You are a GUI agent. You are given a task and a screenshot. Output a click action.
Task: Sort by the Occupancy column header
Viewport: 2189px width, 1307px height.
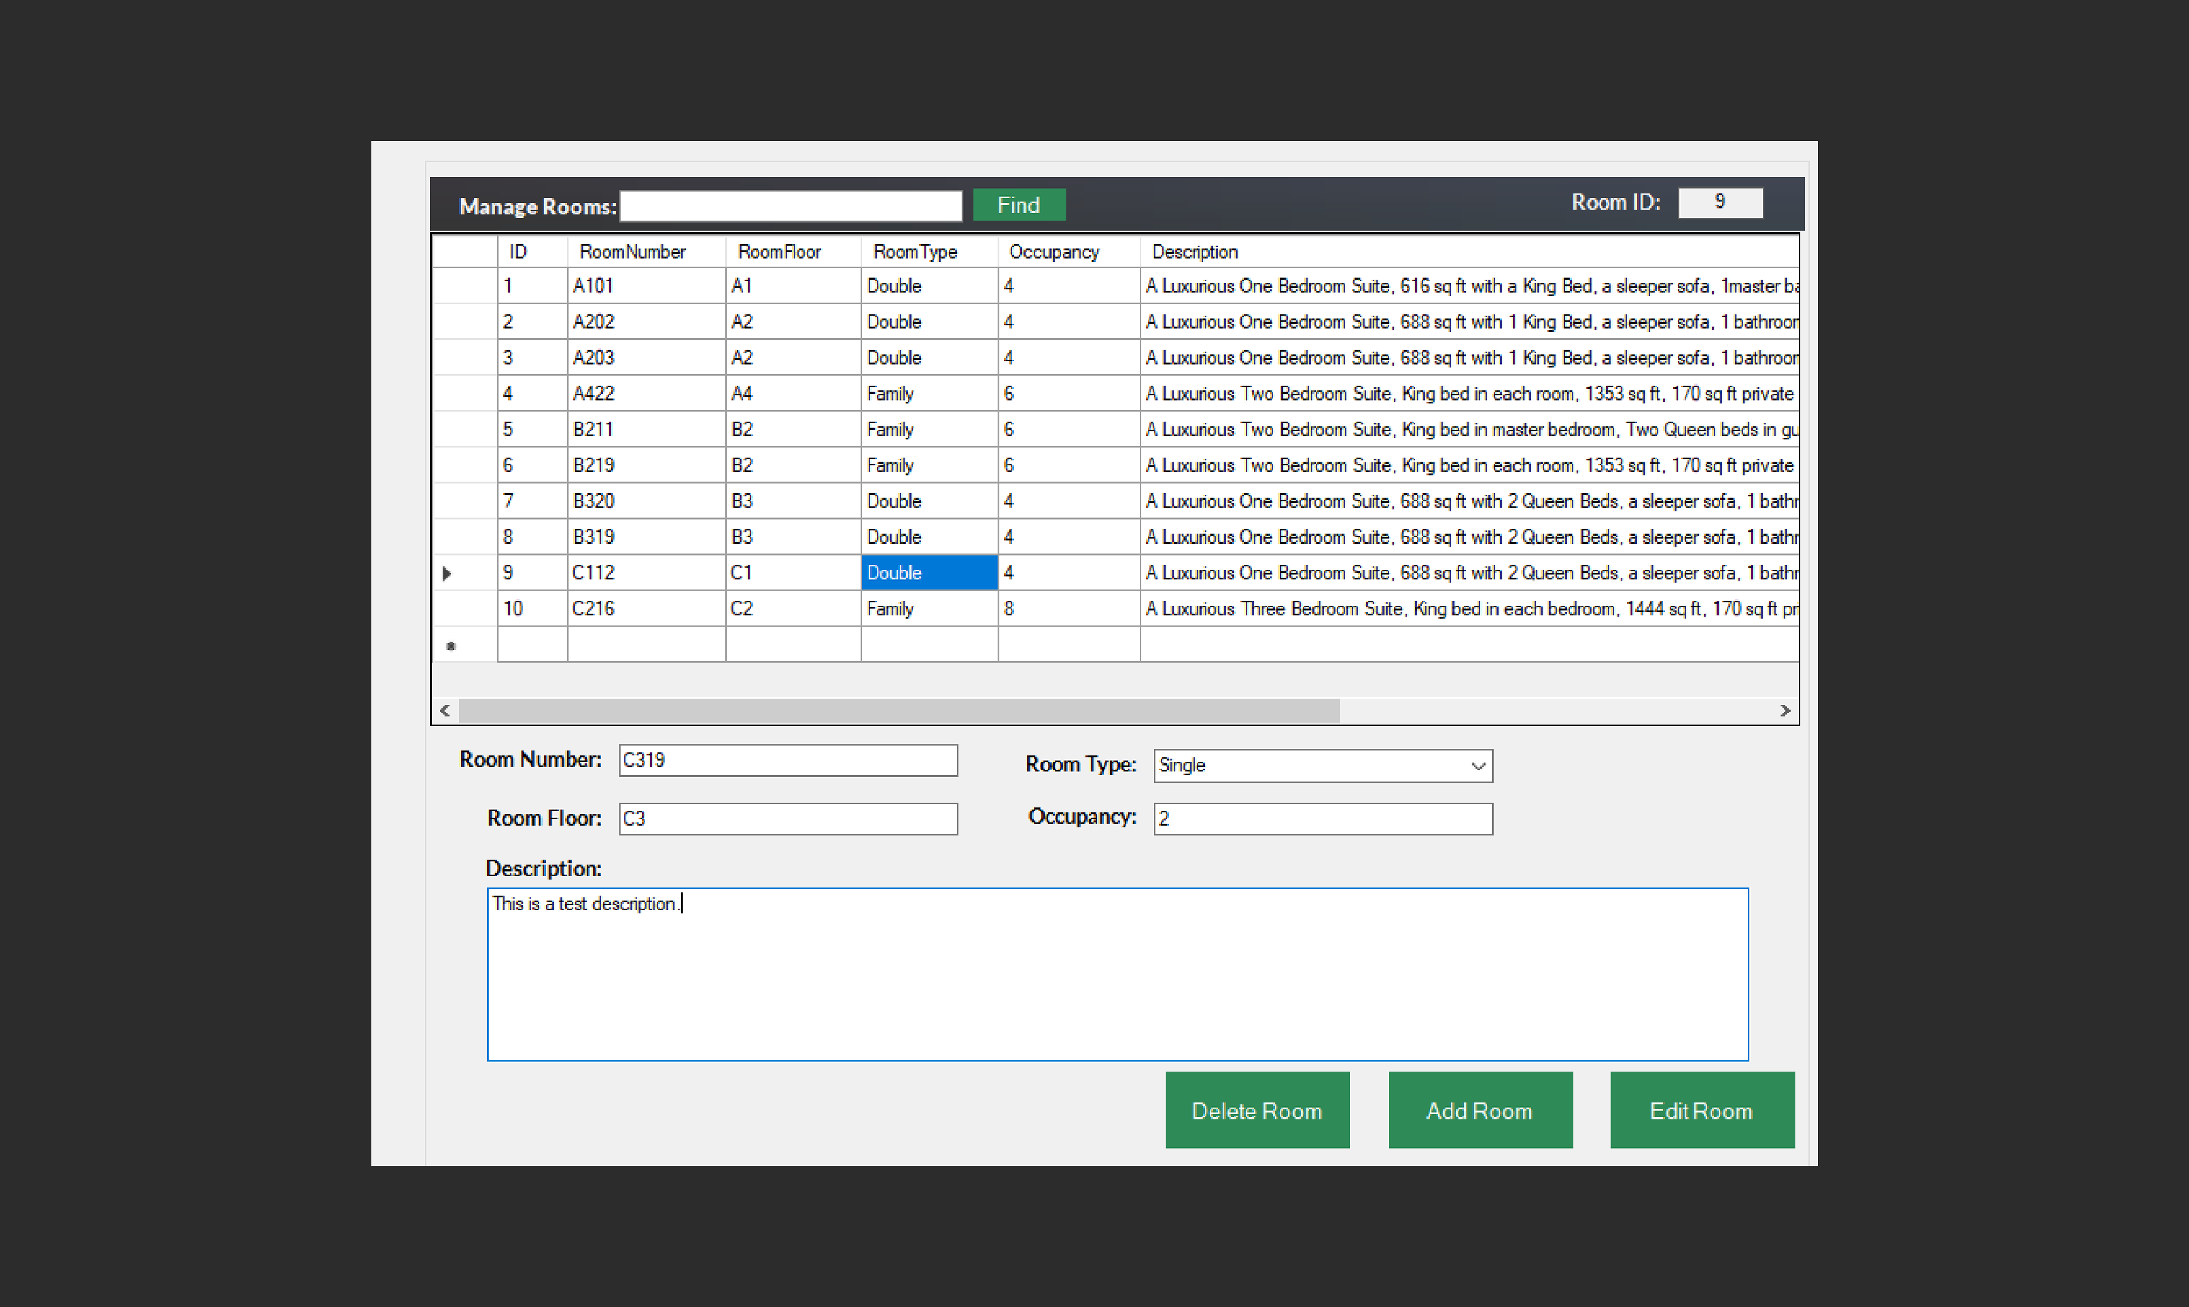tap(1068, 252)
